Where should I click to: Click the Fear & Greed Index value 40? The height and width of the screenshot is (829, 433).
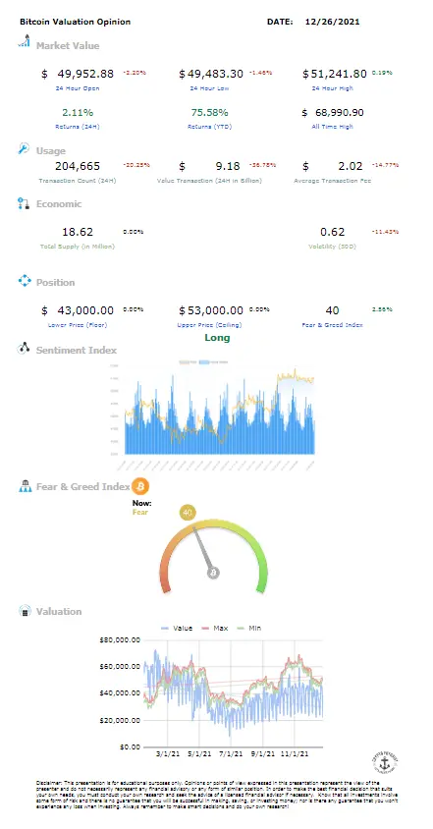point(333,309)
